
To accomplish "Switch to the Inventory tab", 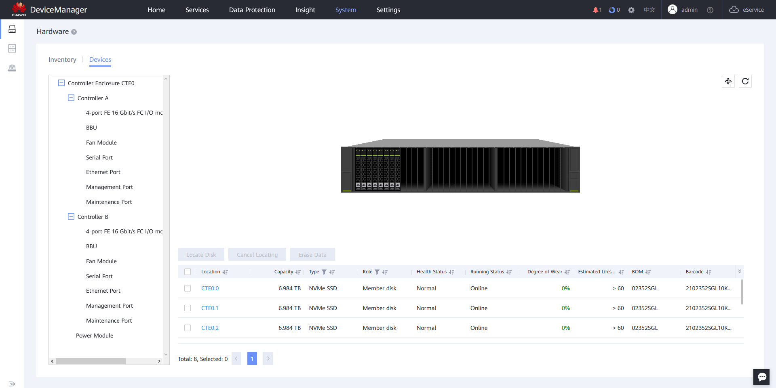I will pyautogui.click(x=62, y=59).
